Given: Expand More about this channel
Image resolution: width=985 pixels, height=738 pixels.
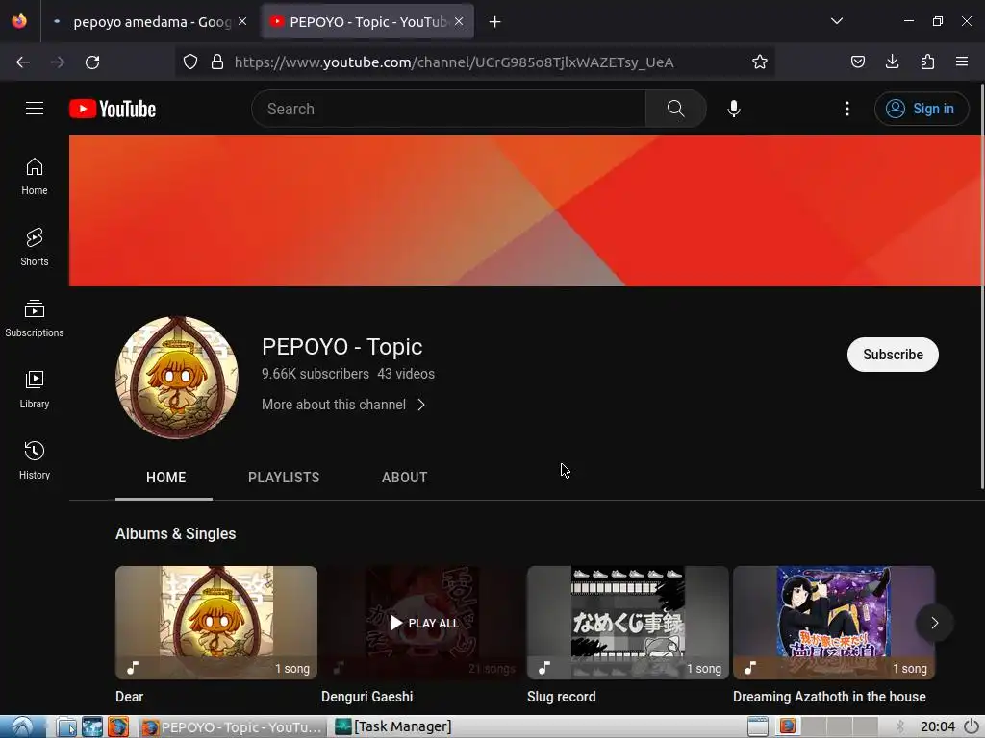Looking at the screenshot, I should click(x=344, y=405).
